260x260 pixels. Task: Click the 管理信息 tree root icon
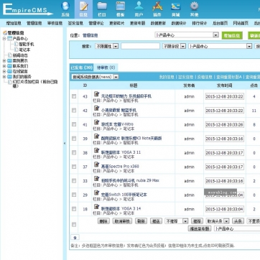pos(5,33)
